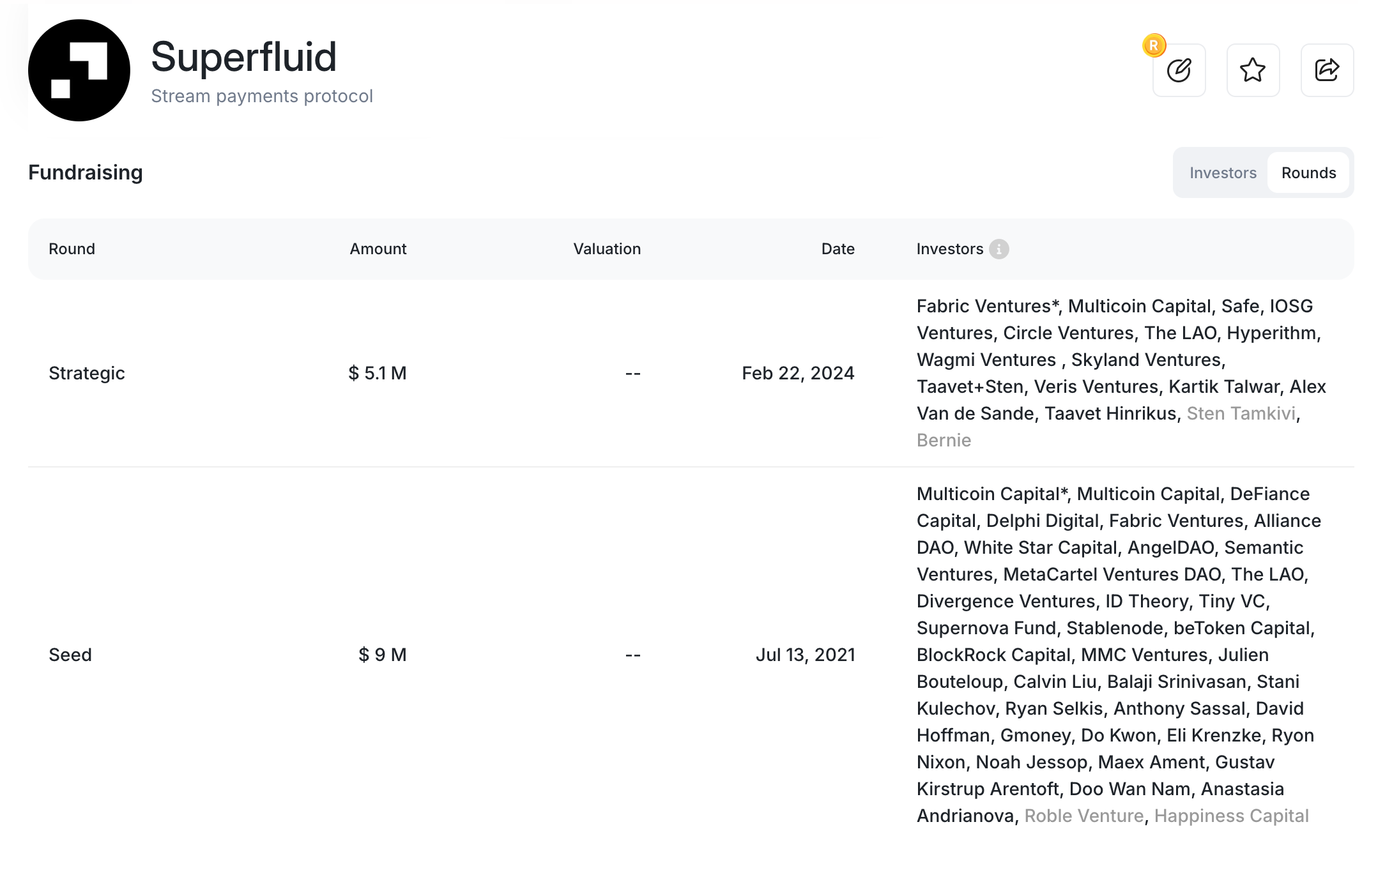The height and width of the screenshot is (875, 1385).
Task: Click the Valuation column header
Action: 606,249
